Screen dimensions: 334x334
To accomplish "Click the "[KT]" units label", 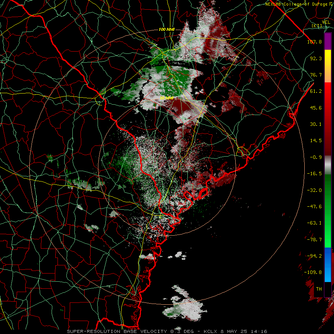I will pos(317,26).
